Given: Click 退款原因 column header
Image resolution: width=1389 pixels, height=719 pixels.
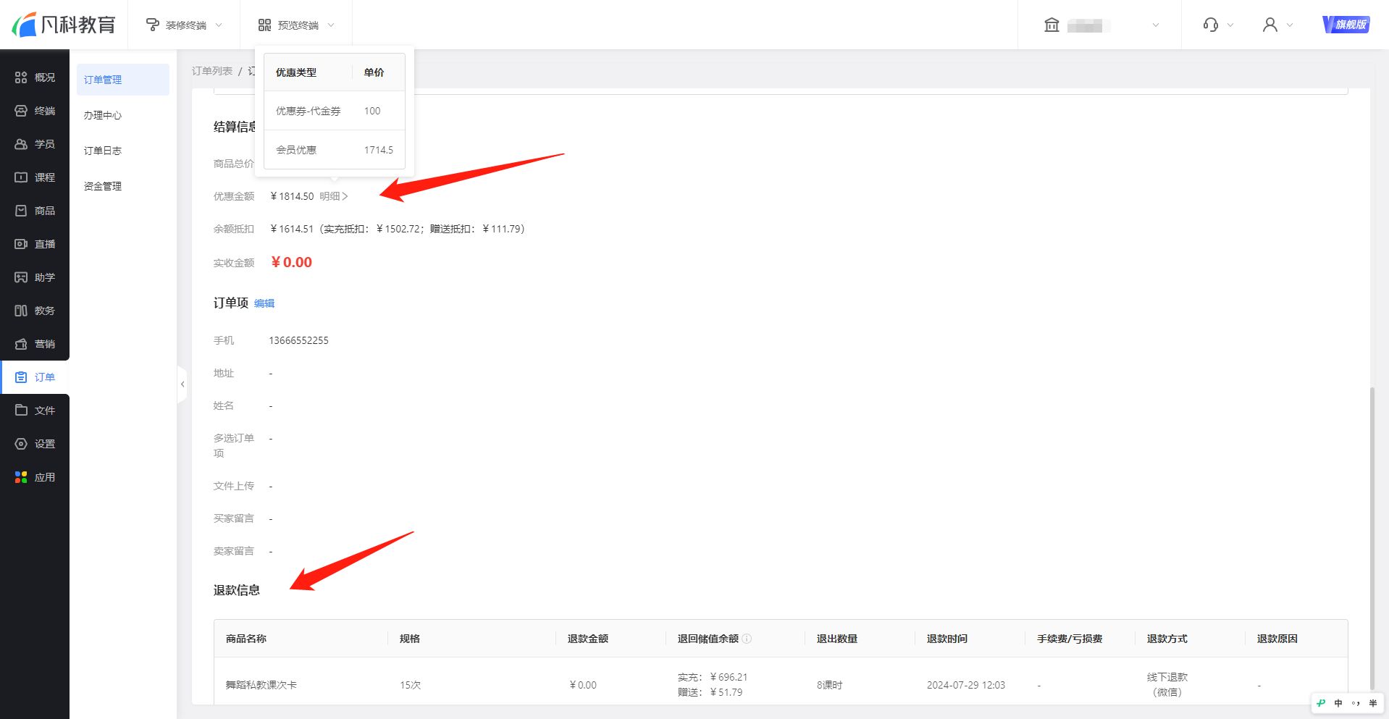Looking at the screenshot, I should click(x=1277, y=639).
